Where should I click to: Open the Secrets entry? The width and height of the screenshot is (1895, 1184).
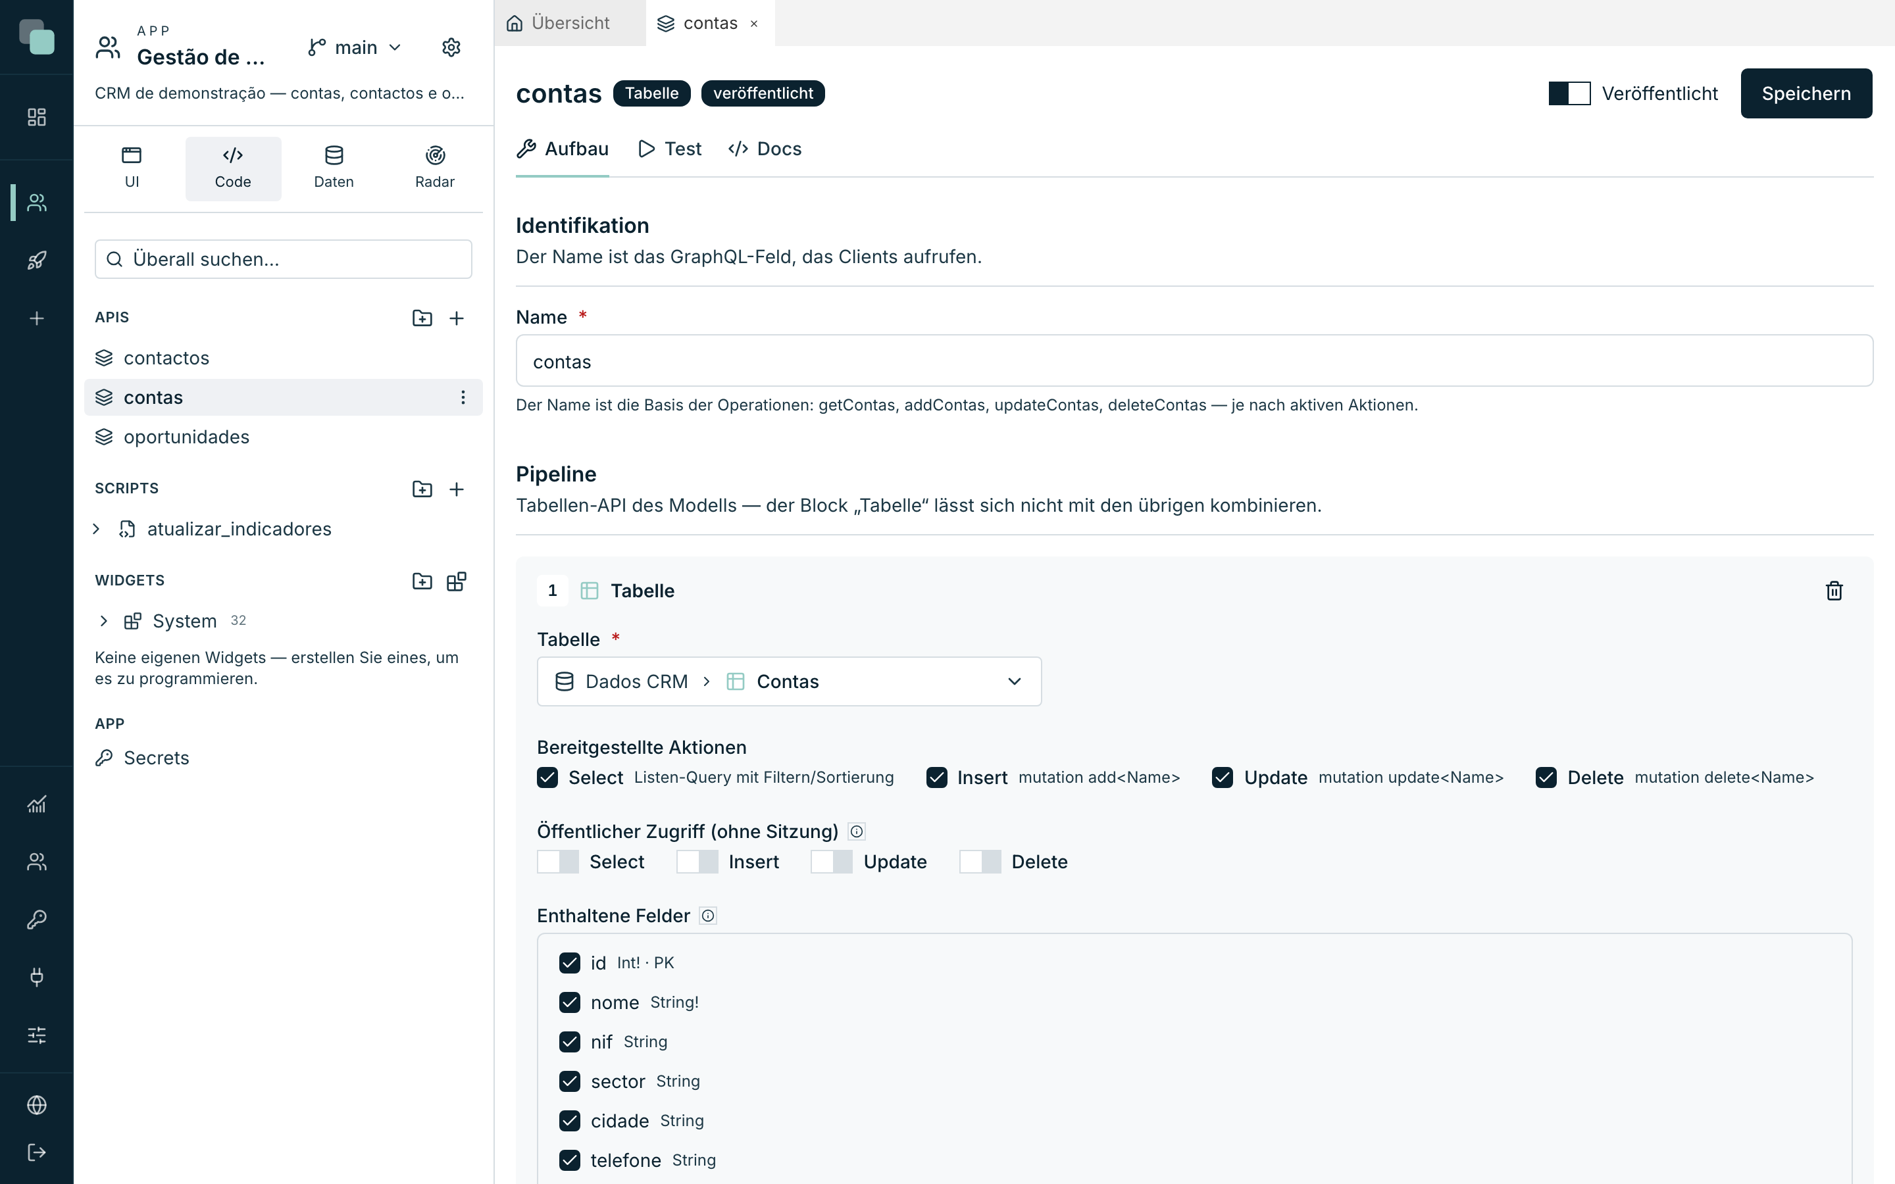click(284, 758)
